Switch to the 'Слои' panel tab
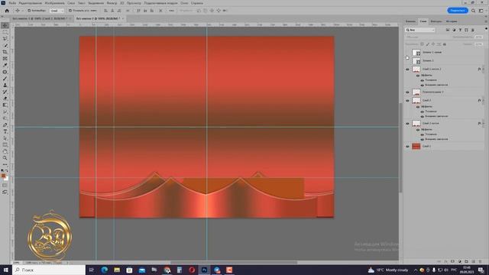Image resolution: width=489 pixels, height=275 pixels. pyautogui.click(x=423, y=21)
